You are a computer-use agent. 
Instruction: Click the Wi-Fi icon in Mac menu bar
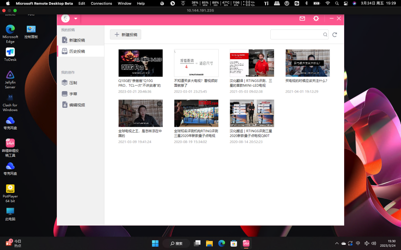(x=327, y=3)
